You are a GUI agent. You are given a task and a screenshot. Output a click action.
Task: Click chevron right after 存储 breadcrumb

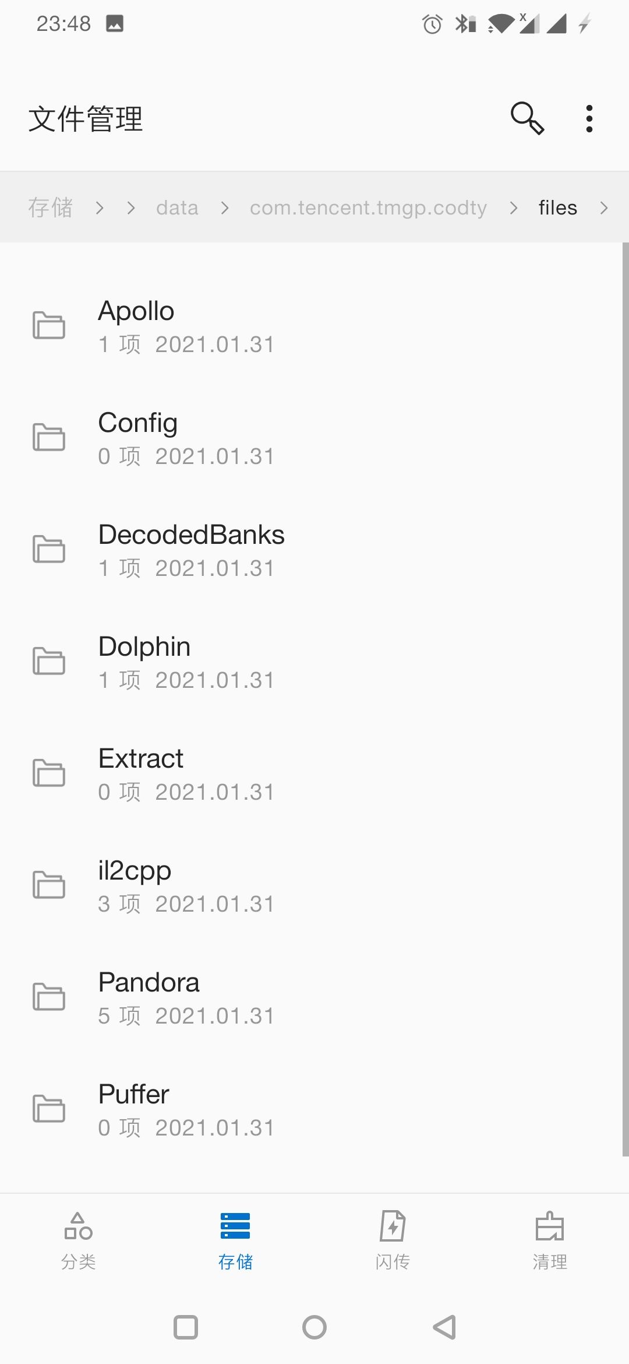point(100,208)
